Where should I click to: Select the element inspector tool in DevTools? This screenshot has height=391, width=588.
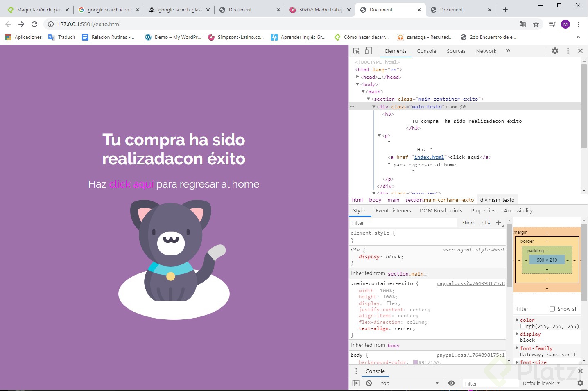pyautogui.click(x=356, y=51)
